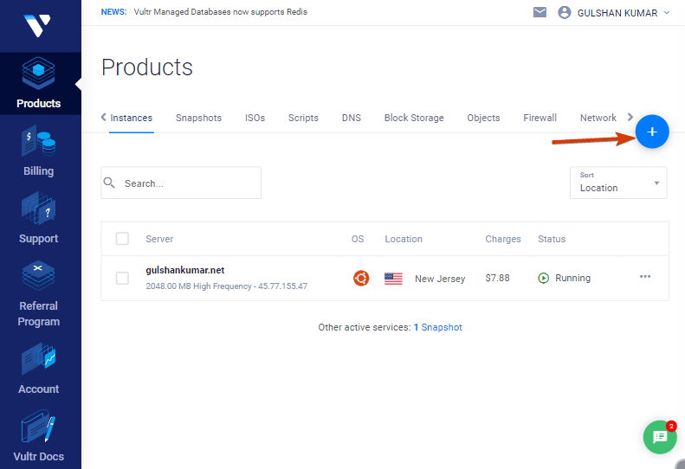685x469 pixels.
Task: Click the NEWS: label
Action: (x=113, y=12)
